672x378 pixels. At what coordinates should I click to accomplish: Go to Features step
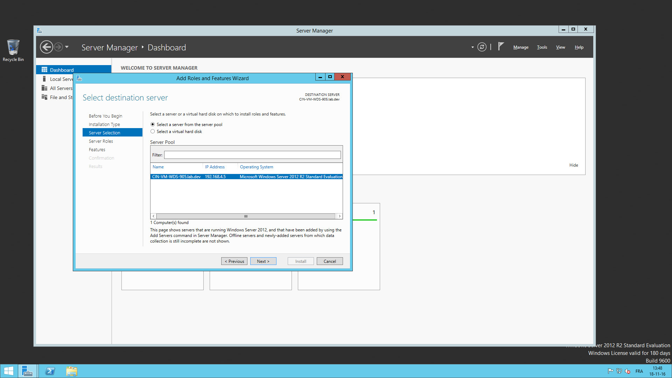point(97,149)
